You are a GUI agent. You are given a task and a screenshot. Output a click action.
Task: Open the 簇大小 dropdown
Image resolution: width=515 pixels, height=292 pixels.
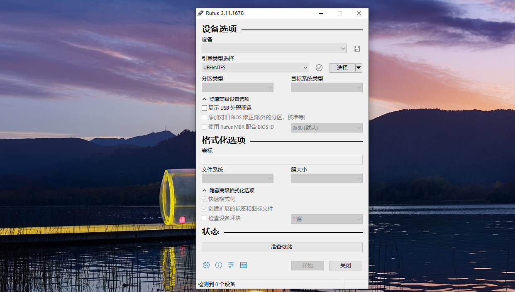coord(327,179)
